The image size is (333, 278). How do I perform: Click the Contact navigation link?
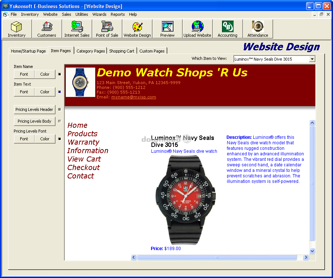coord(81,176)
